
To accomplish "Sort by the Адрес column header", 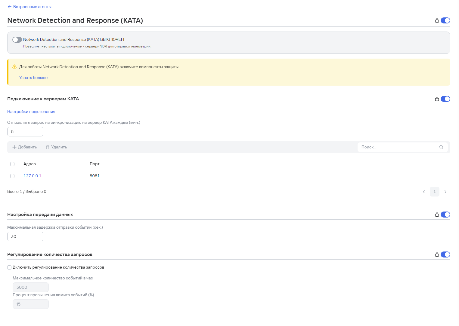I will 29,164.
